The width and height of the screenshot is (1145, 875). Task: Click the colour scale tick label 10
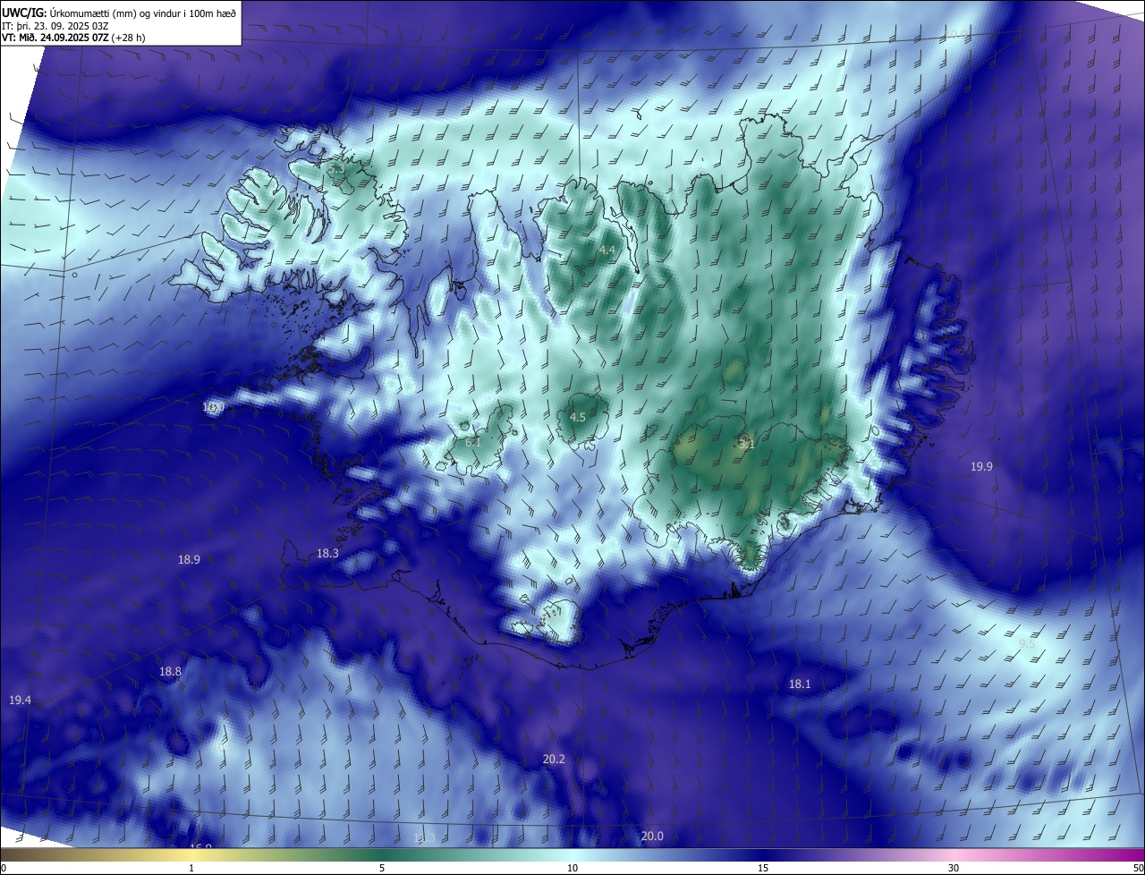click(572, 868)
